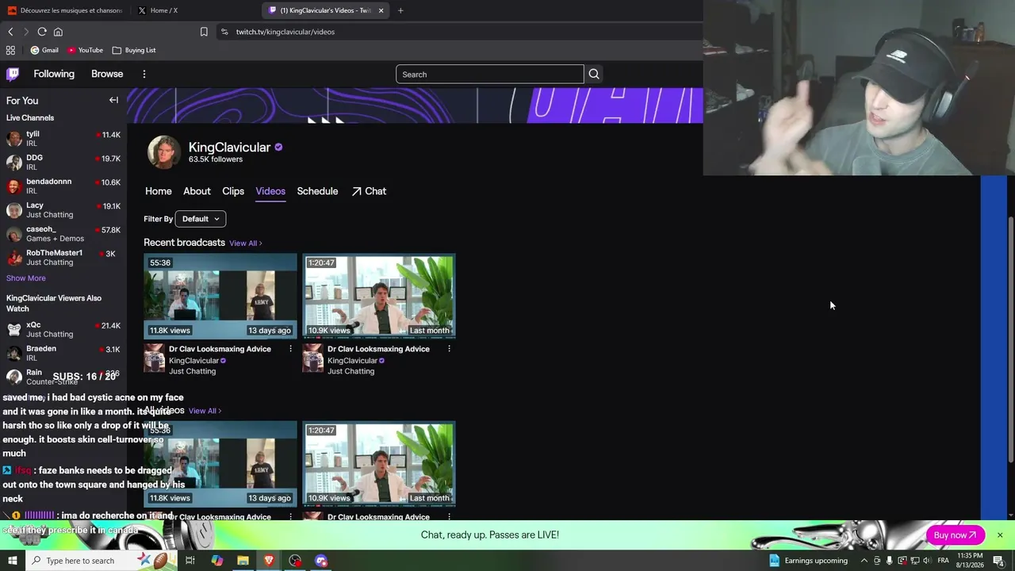1015x571 pixels.
Task: Open the Windows Start menu
Action: 13,561
